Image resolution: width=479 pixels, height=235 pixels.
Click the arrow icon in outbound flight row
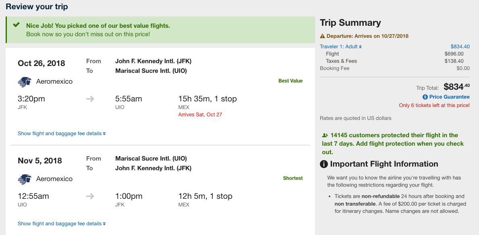pyautogui.click(x=90, y=99)
